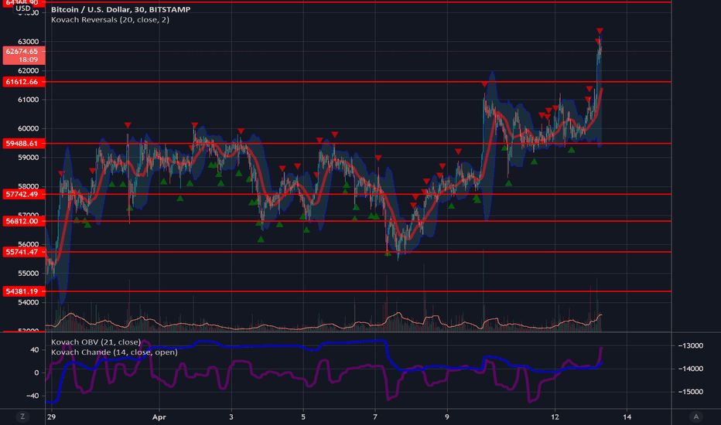The image size is (721, 425).
Task: Select the blue Kovach OBV line
Action: click(276, 346)
